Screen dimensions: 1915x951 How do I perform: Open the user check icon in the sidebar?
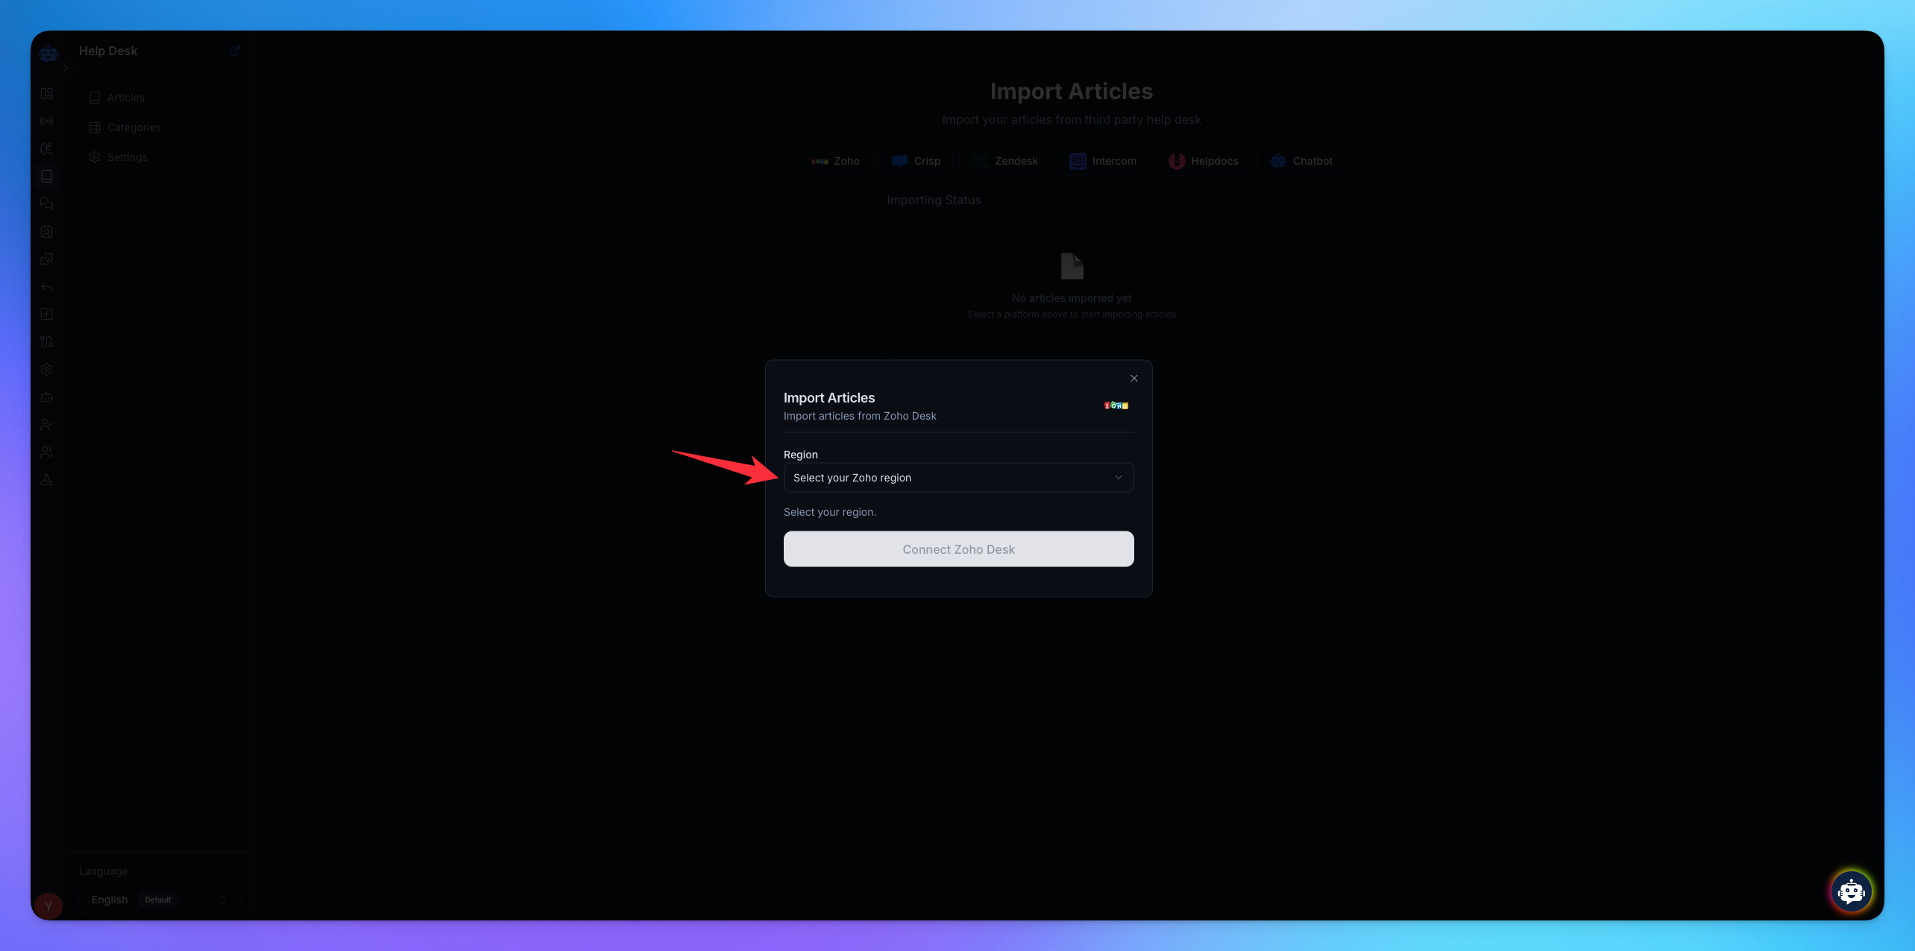point(47,425)
